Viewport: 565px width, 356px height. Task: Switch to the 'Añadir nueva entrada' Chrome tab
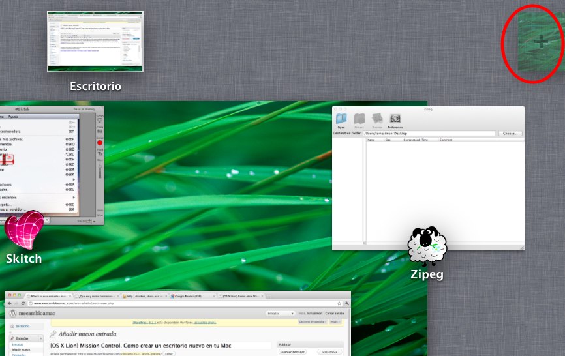pyautogui.click(x=48, y=296)
